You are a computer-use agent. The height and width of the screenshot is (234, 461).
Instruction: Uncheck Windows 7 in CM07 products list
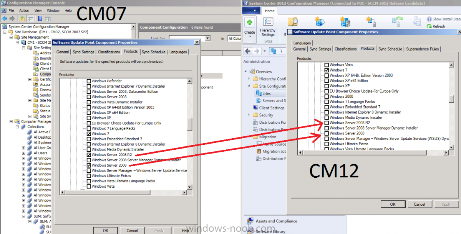click(89, 134)
